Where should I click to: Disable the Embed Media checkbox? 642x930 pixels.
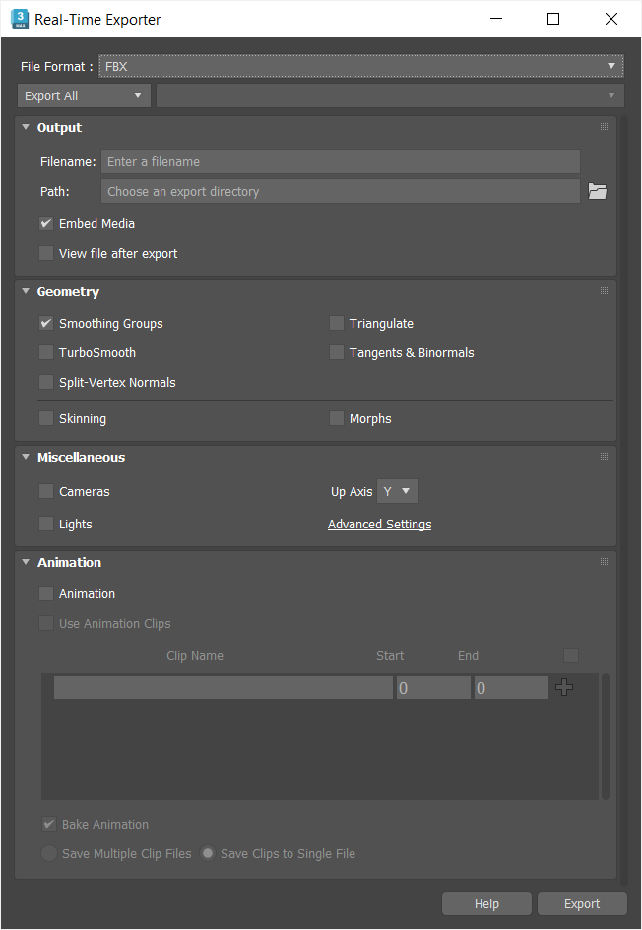[x=46, y=224]
